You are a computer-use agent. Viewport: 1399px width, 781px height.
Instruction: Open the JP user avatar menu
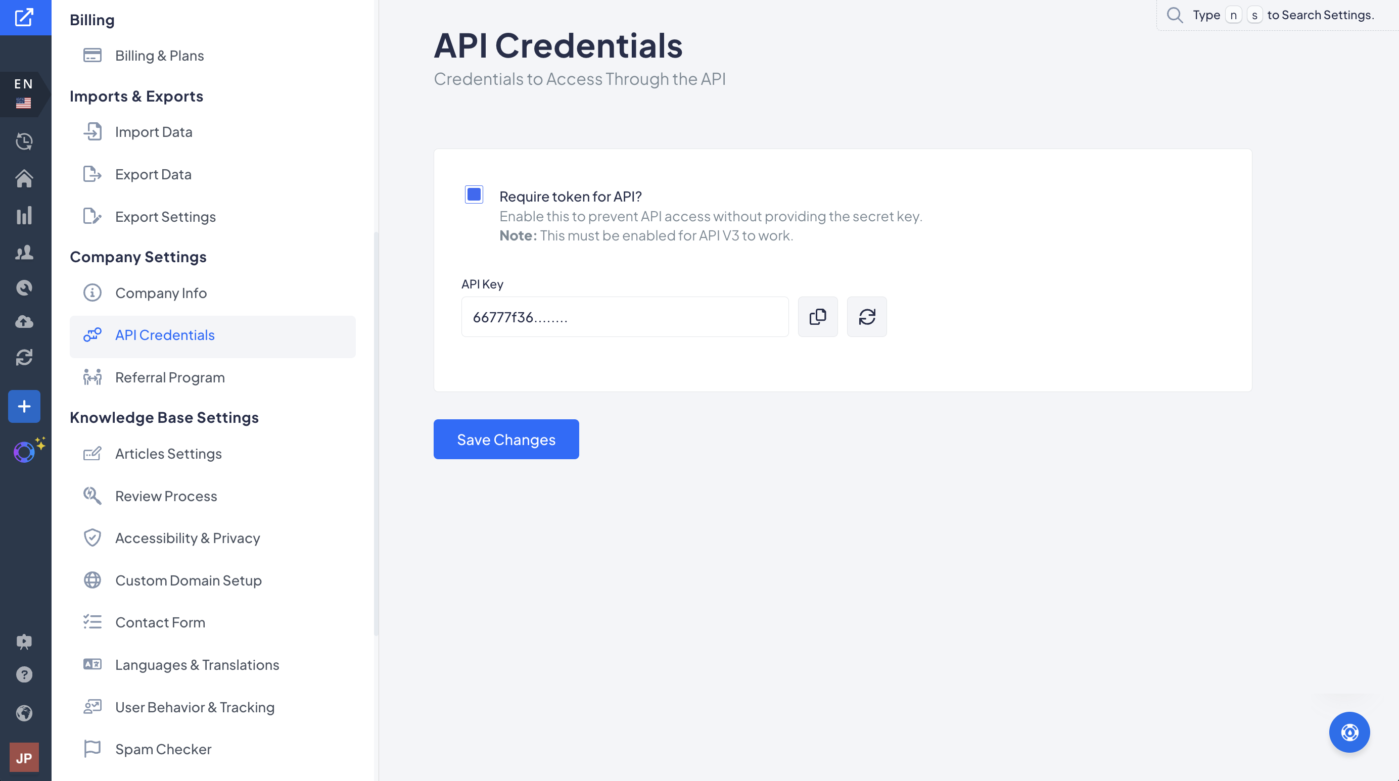pos(24,758)
